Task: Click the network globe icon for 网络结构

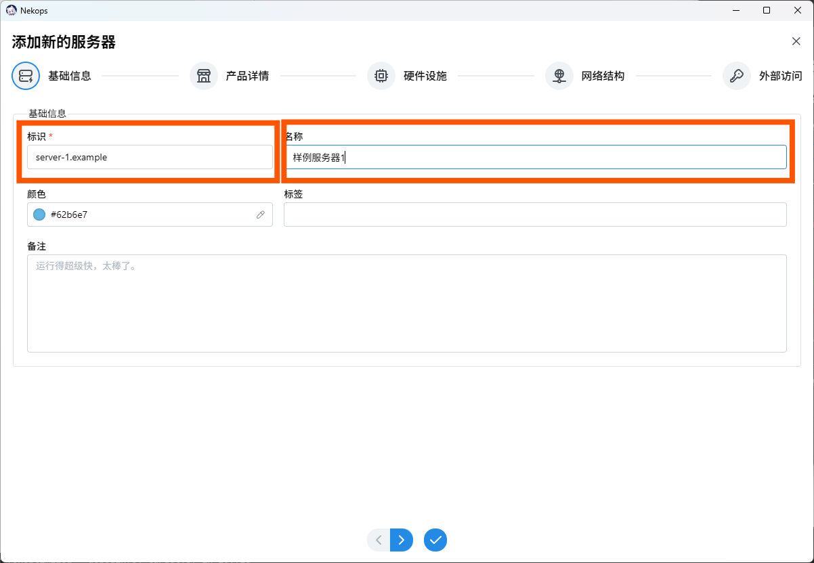Action: 559,76
